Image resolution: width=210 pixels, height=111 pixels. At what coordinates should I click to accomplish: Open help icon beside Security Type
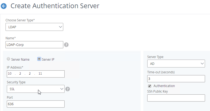tap(67, 89)
